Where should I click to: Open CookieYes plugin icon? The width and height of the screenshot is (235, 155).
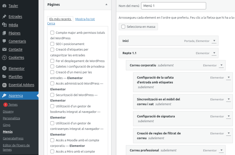click(4, 57)
